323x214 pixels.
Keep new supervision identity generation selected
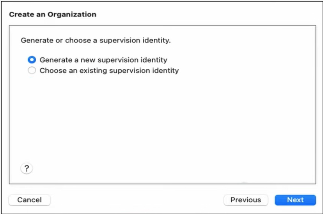(32, 60)
